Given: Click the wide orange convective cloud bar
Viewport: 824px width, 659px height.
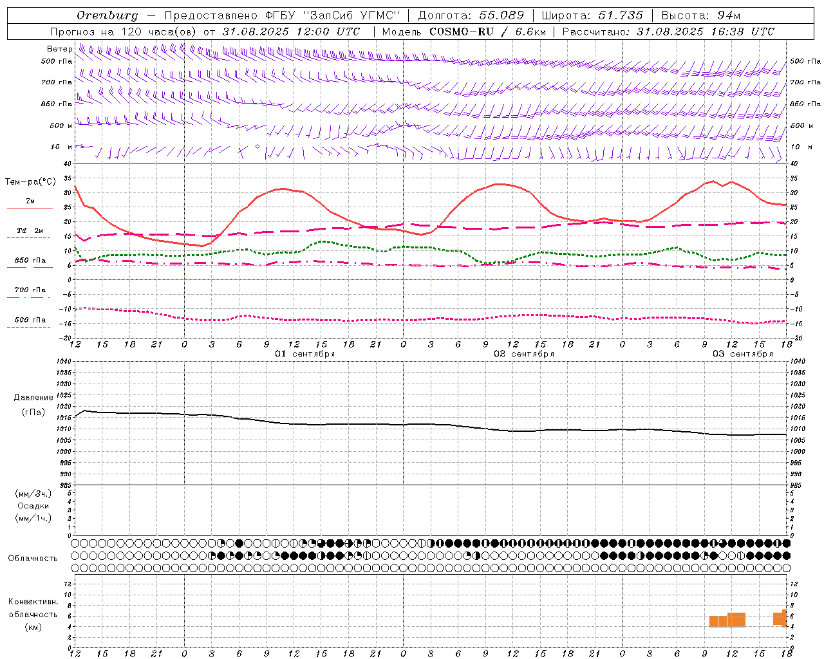Looking at the screenshot, I should click(736, 620).
